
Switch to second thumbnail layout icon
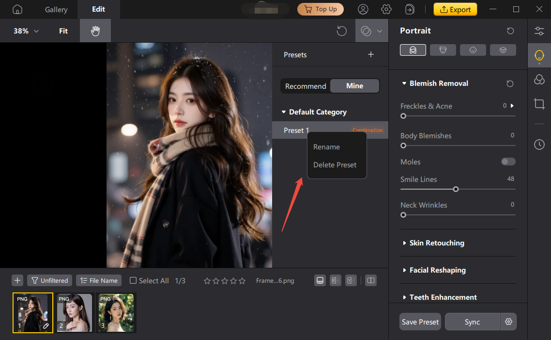tap(335, 280)
